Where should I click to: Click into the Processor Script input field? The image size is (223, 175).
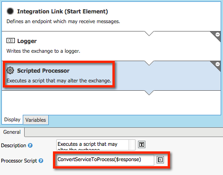[x=105, y=160]
